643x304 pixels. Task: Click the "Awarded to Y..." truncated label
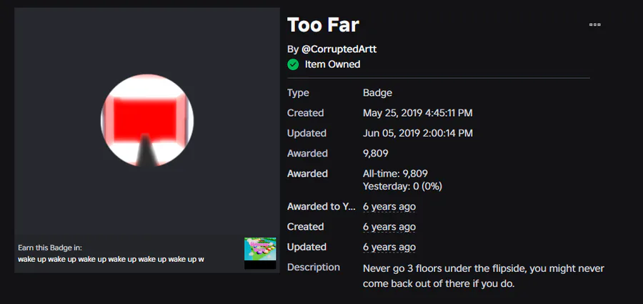click(321, 207)
